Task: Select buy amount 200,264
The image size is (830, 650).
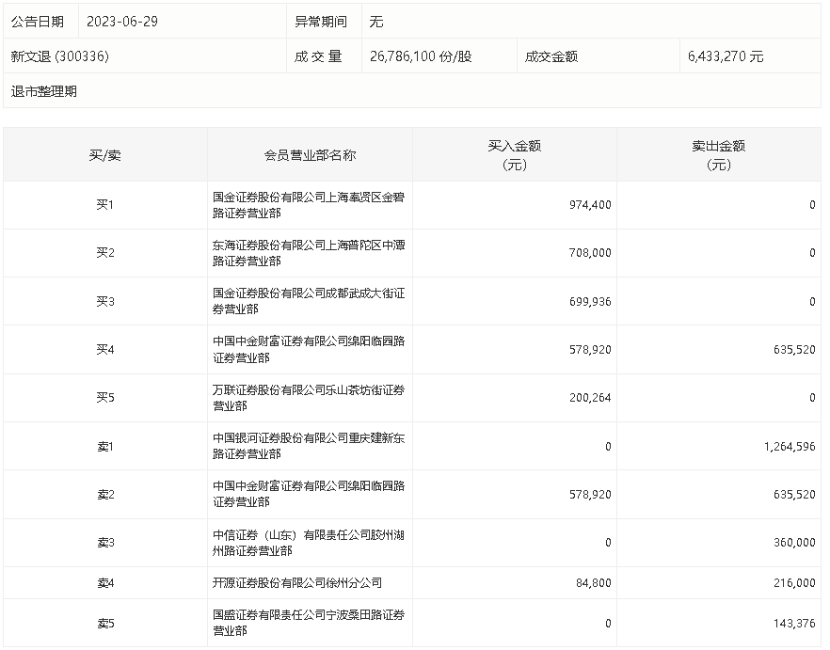Action: pyautogui.click(x=590, y=398)
